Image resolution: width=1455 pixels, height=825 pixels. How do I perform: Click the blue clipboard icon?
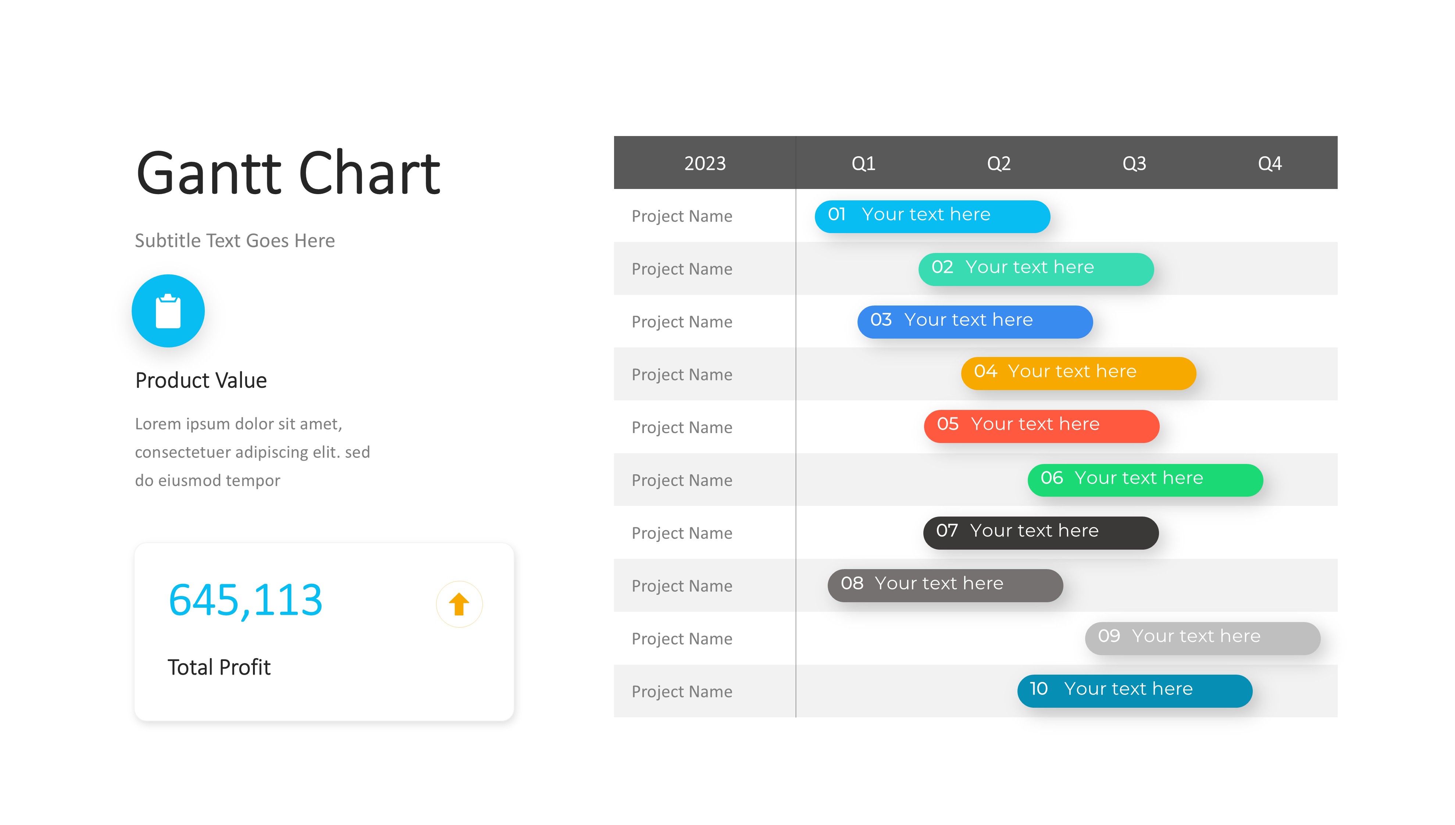(x=168, y=311)
